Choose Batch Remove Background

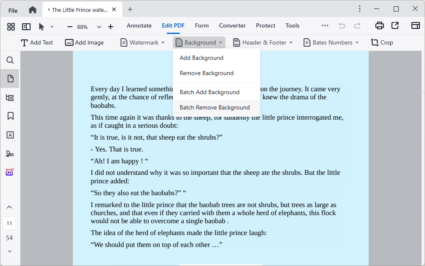pos(214,107)
